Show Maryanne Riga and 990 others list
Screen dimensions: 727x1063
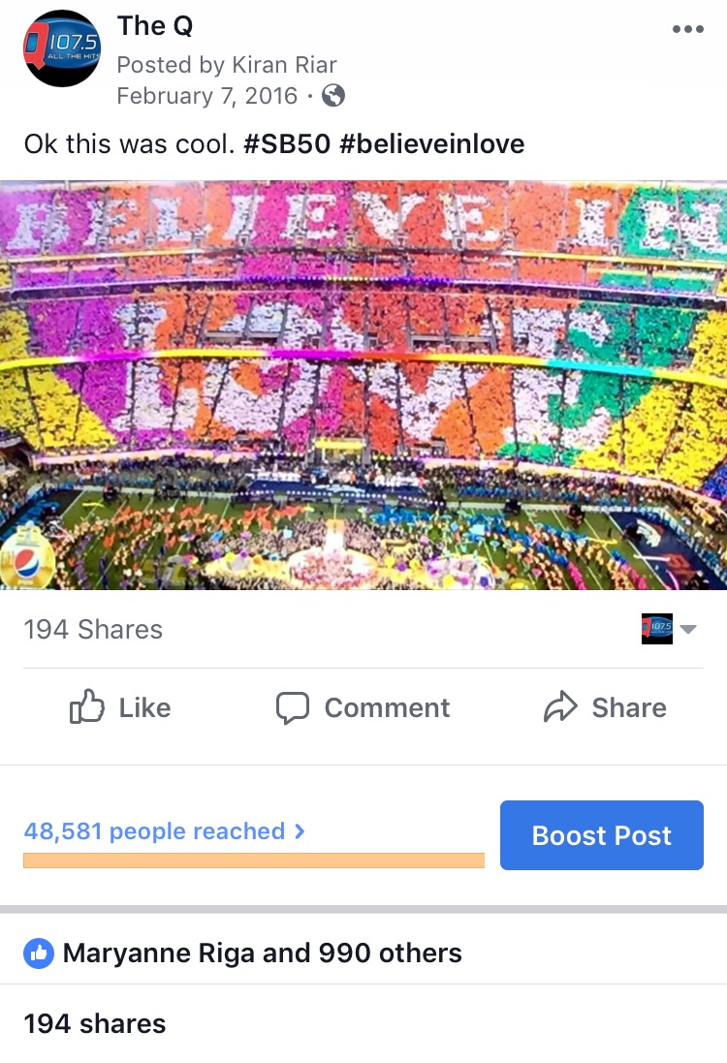coord(262,954)
